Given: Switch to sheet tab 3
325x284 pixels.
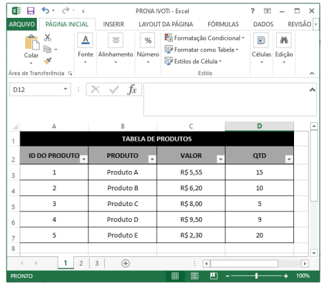Looking at the screenshot, I should pos(97,263).
